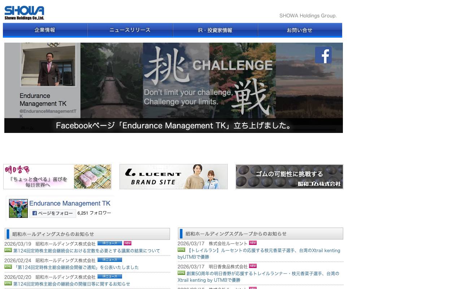
Task: Click the IRニュース badge on the 03/19 item
Action: pos(110,243)
